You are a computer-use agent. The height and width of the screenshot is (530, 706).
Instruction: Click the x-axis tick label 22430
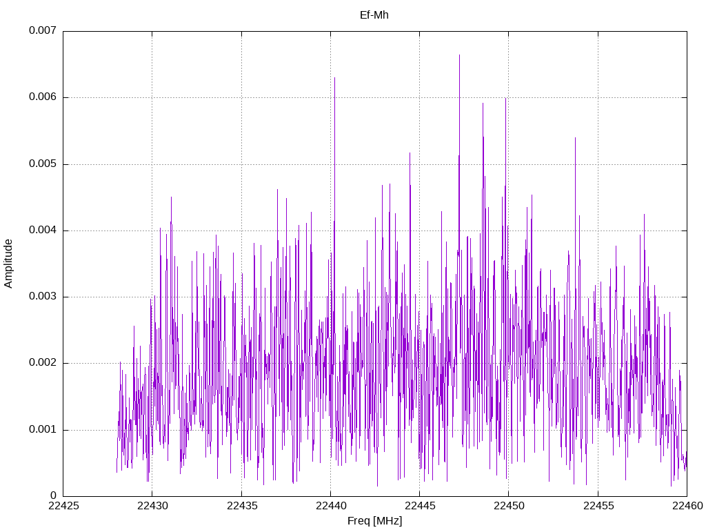click(152, 506)
